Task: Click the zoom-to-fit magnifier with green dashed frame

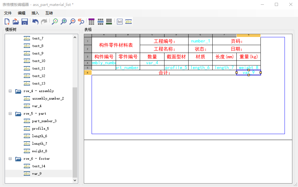Action: point(55,22)
